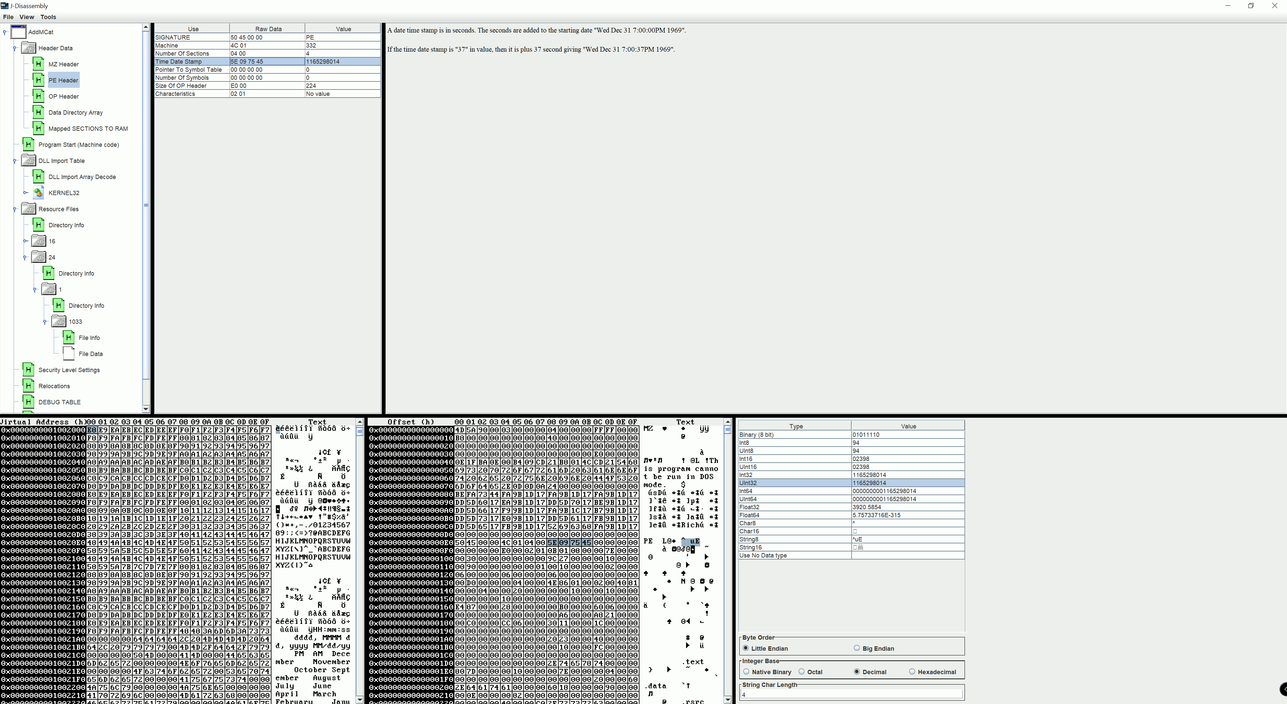The width and height of the screenshot is (1287, 704).
Task: Select the Relocations node icon
Action: pos(28,386)
